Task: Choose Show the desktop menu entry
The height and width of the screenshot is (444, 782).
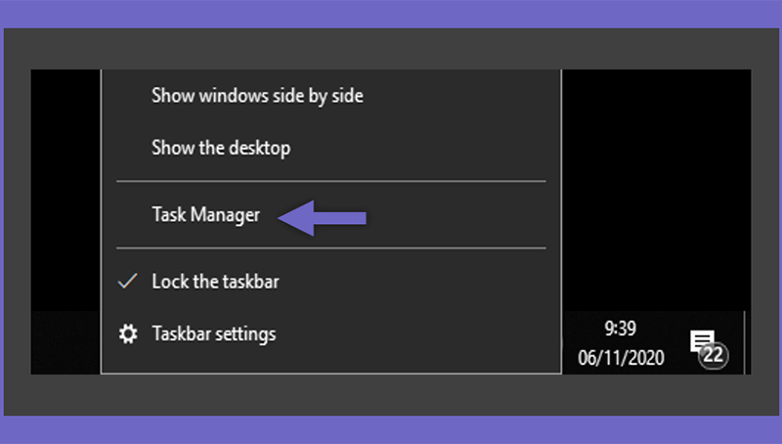Action: pos(221,149)
